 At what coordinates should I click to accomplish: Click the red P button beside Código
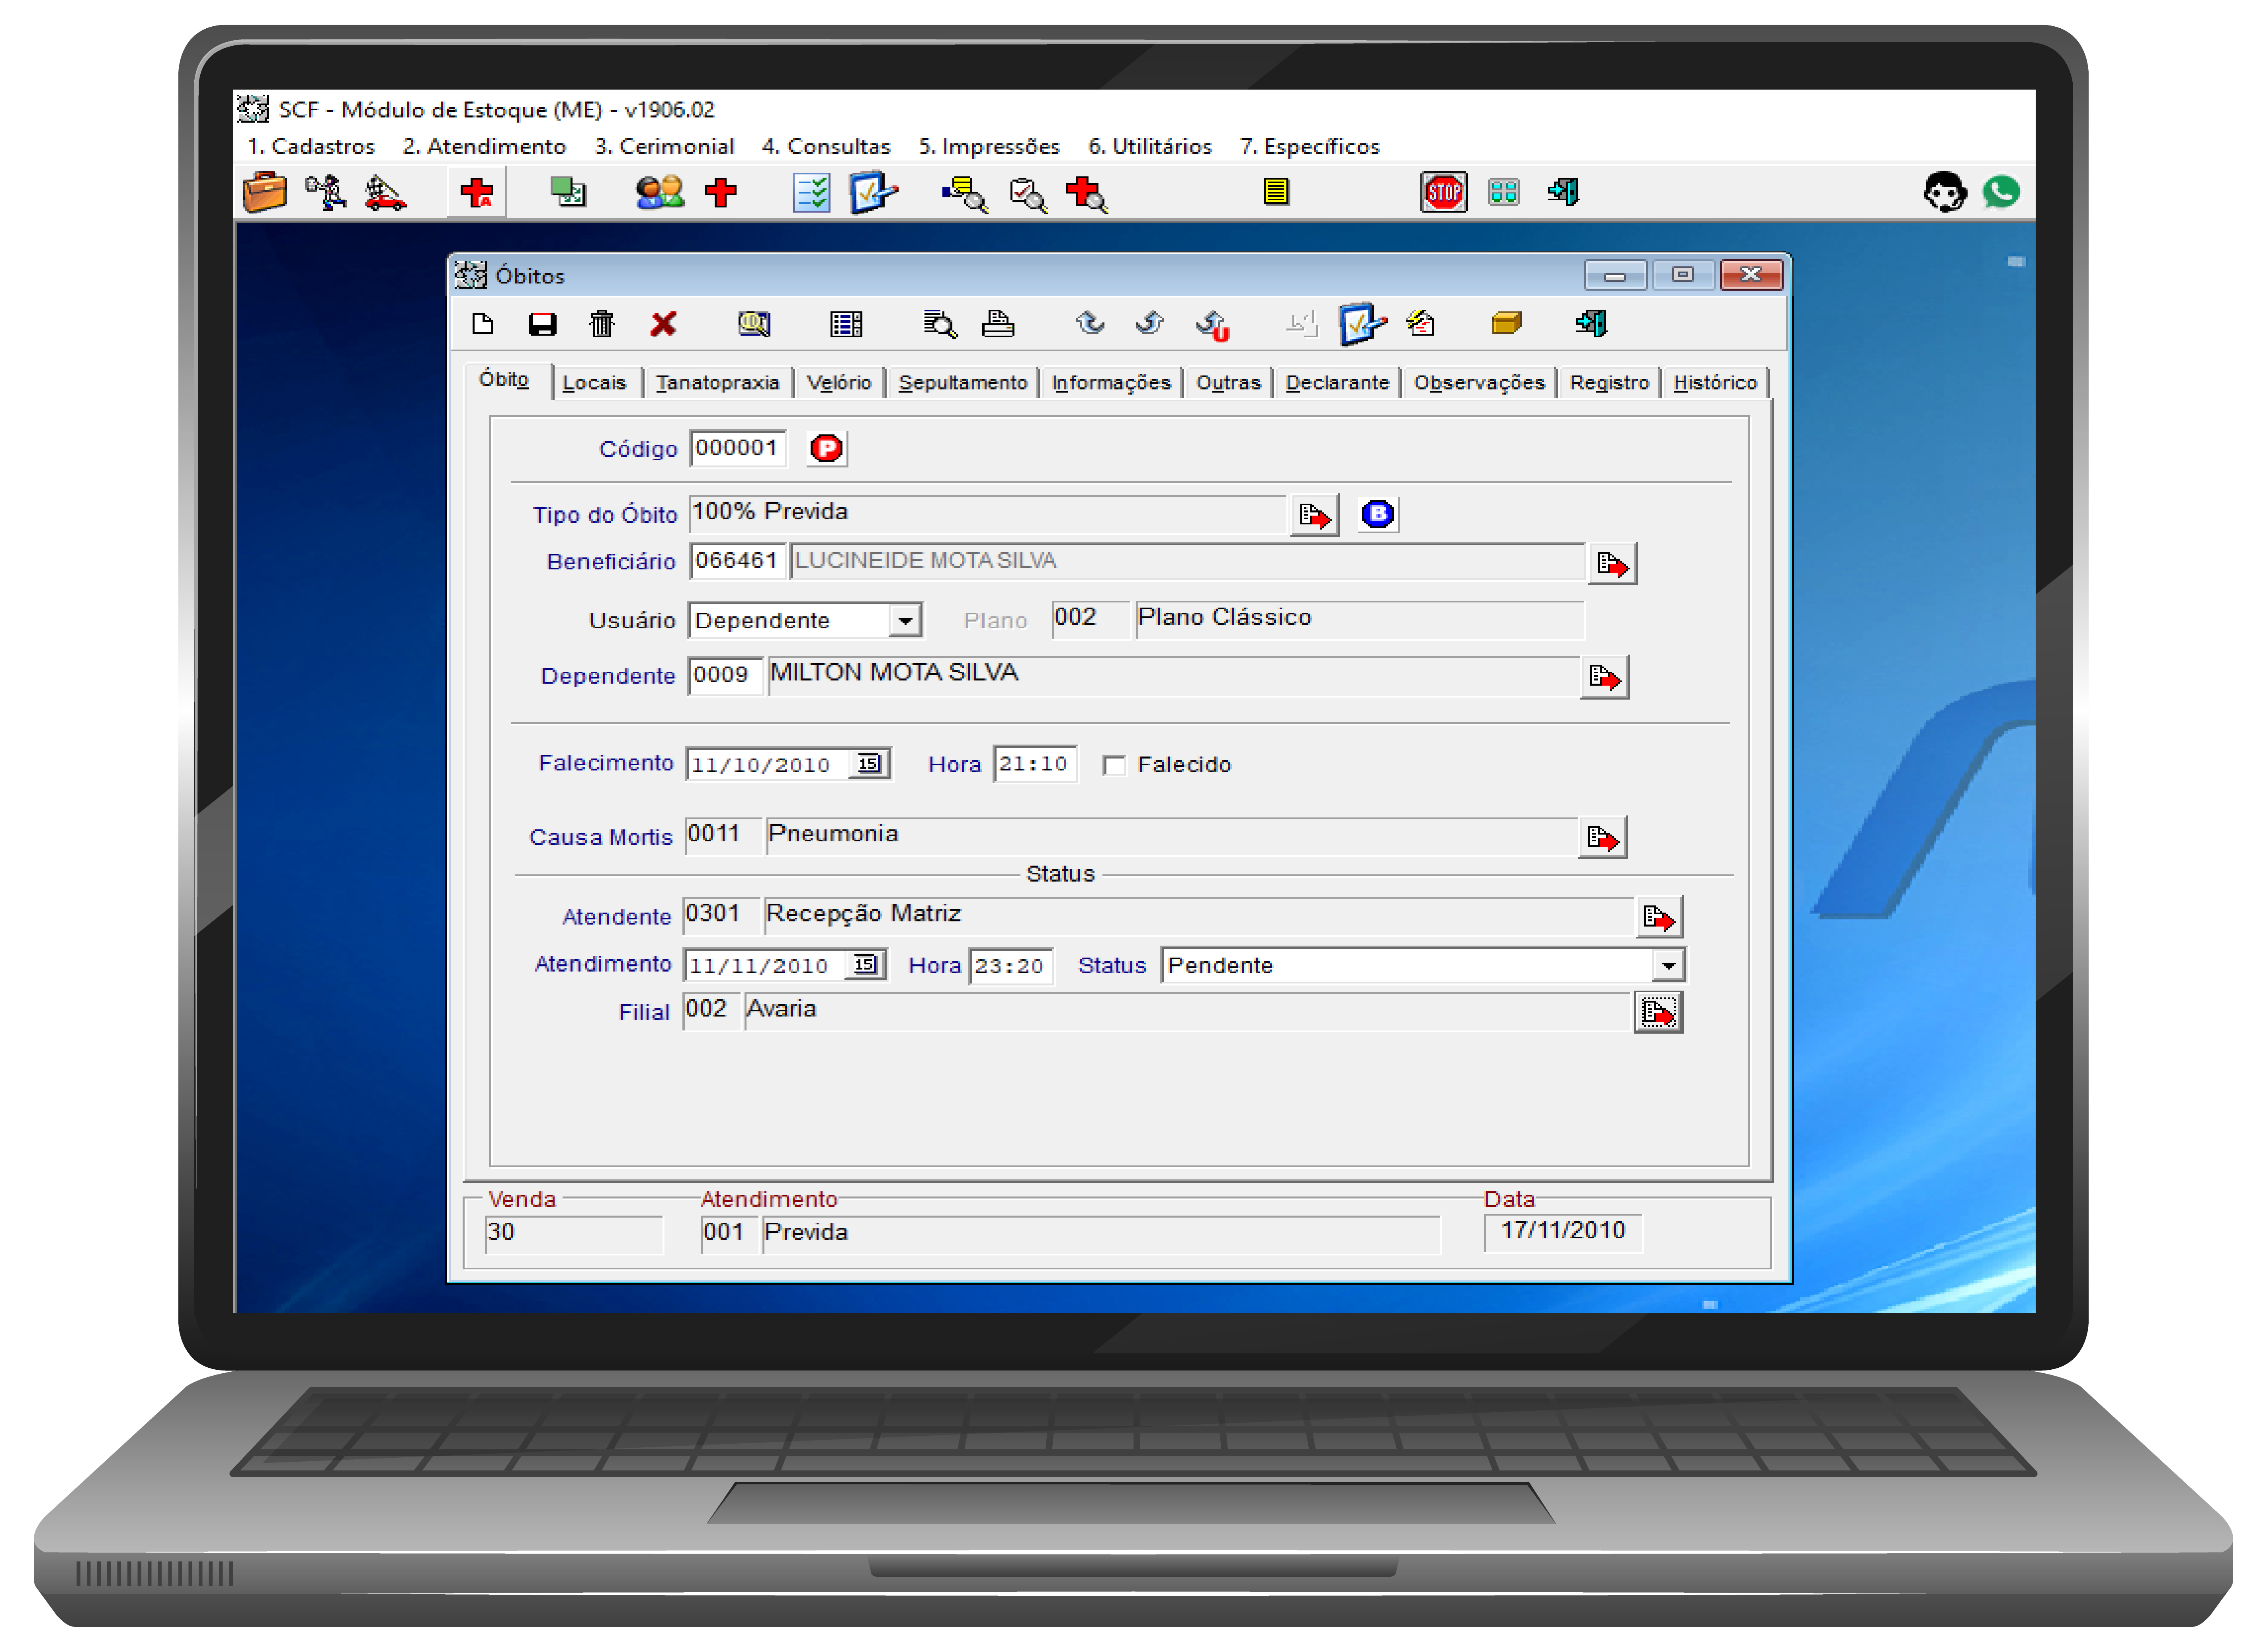(827, 449)
